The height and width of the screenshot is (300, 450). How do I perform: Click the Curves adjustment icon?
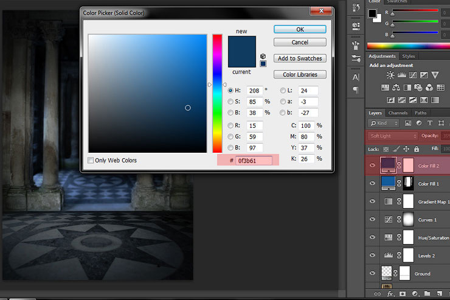(413, 75)
